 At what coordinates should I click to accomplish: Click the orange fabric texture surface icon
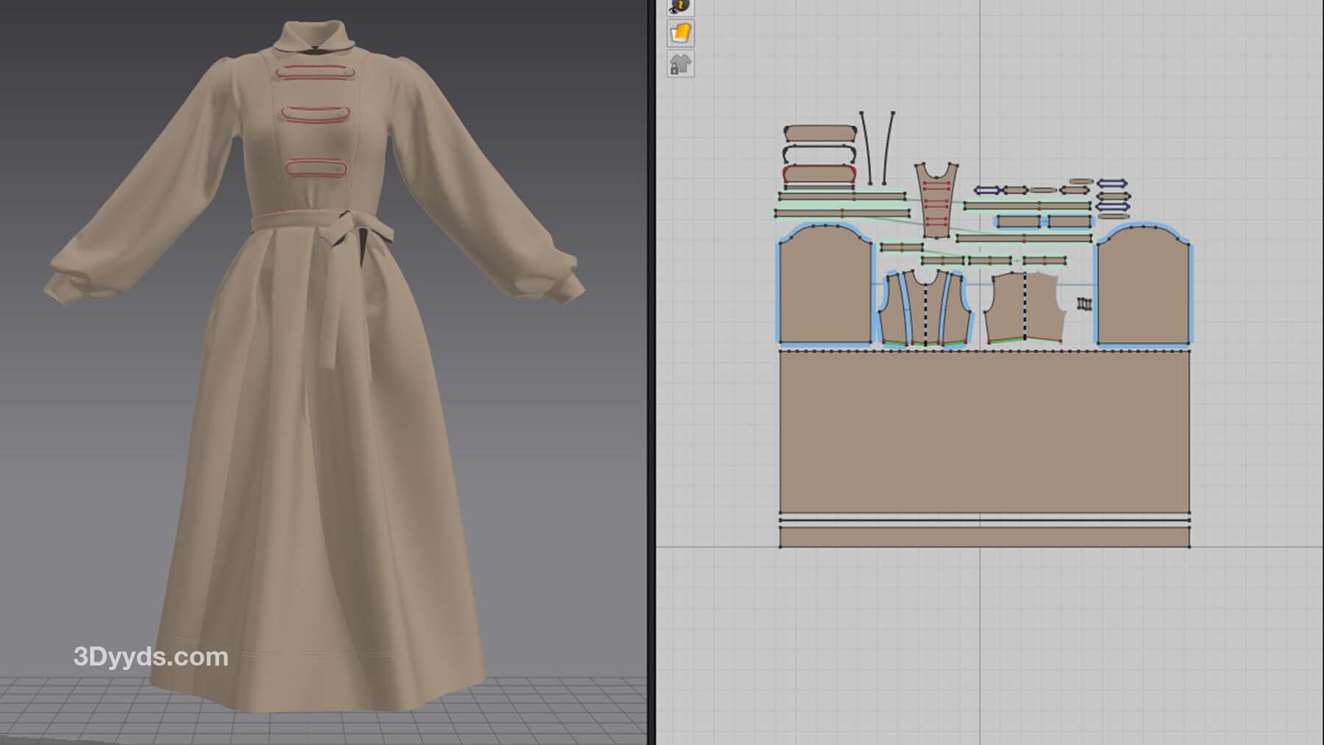pos(680,34)
